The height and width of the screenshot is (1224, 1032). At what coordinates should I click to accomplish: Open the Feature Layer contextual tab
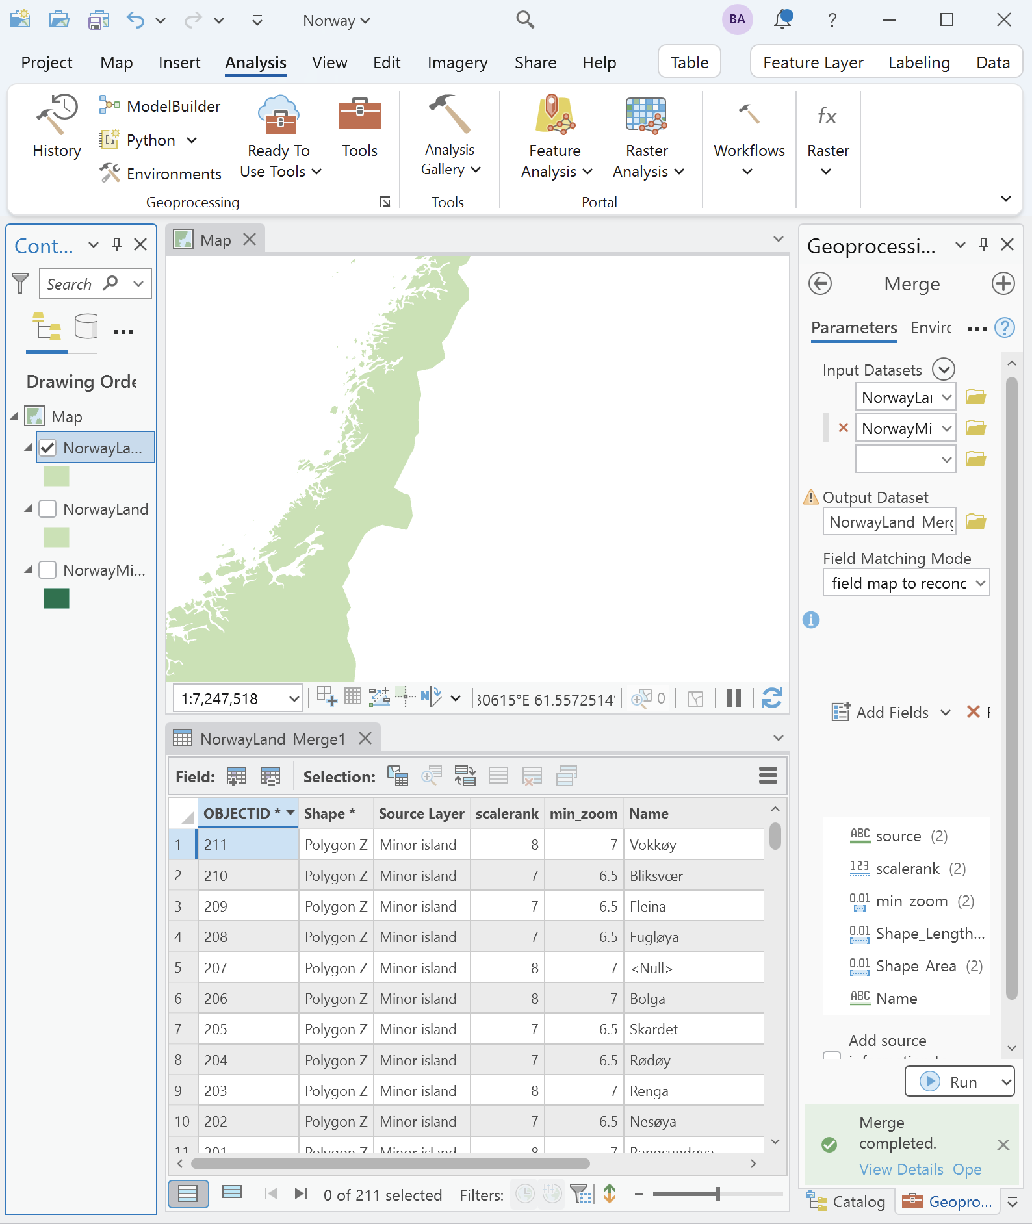(x=813, y=62)
